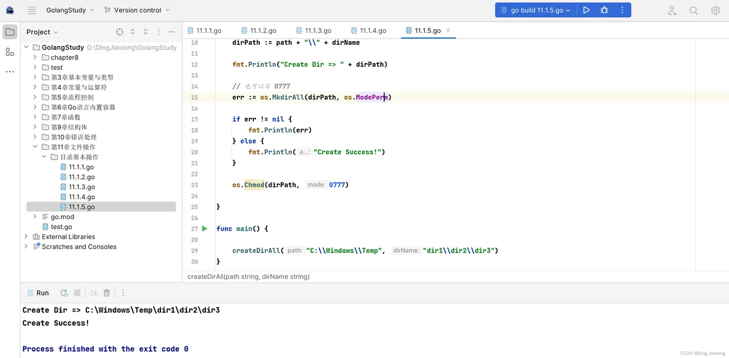Close the 11.1.5.go tab
The width and height of the screenshot is (729, 358).
pyautogui.click(x=448, y=30)
